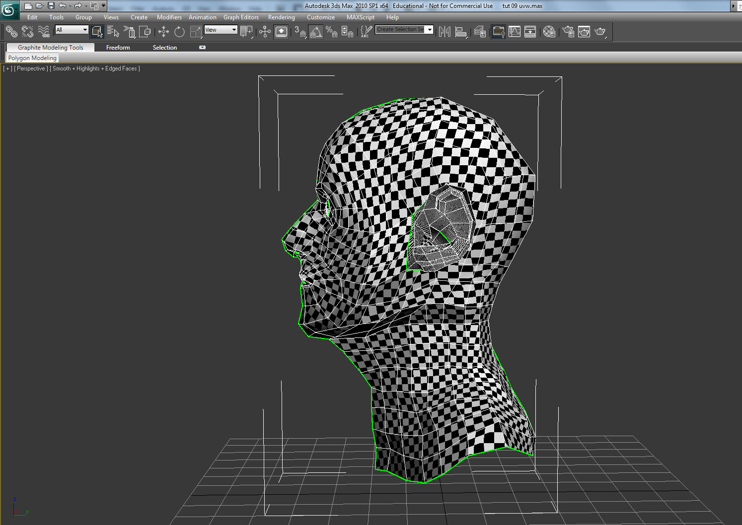Viewport: 742px width, 525px height.
Task: Activate the Select and Move tool
Action: click(163, 31)
